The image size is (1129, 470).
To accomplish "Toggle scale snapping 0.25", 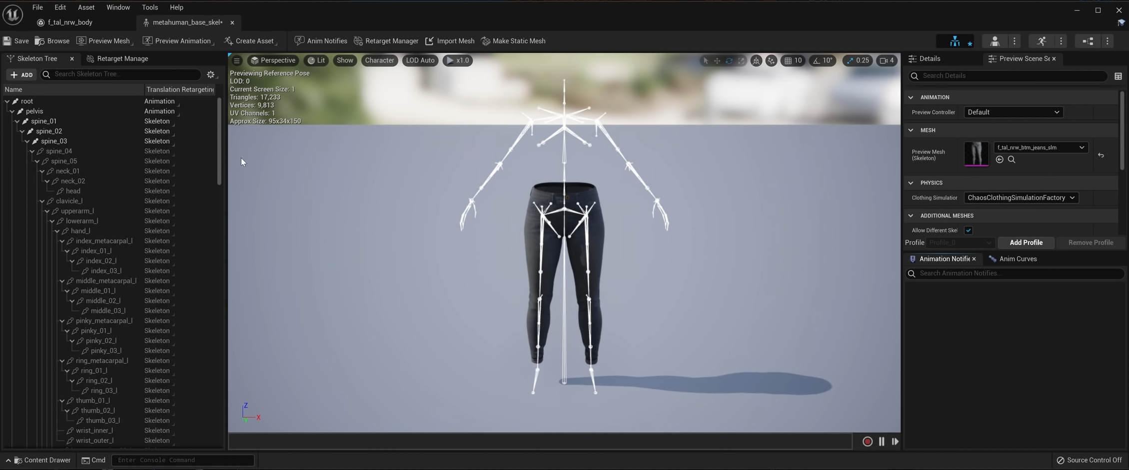I will pyautogui.click(x=858, y=60).
